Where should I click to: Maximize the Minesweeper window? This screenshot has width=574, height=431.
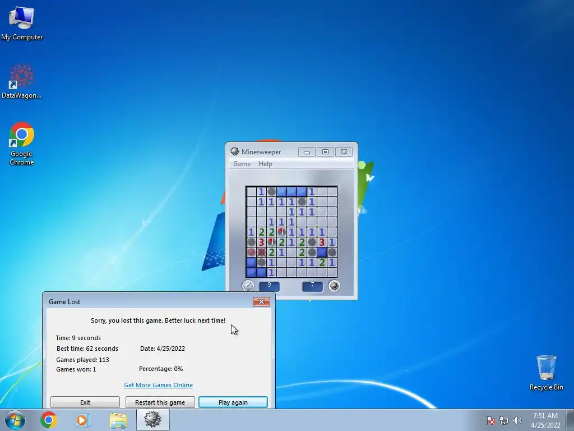coord(325,152)
